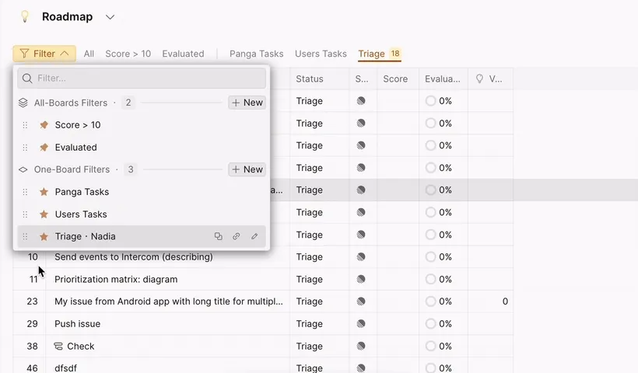Select the Panga Tasks tab in the filter bar
Screen dimensions: 638x373
(256, 54)
